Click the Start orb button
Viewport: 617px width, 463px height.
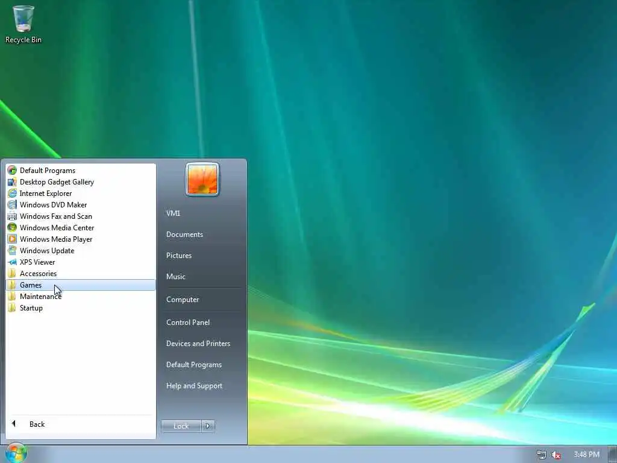16,453
